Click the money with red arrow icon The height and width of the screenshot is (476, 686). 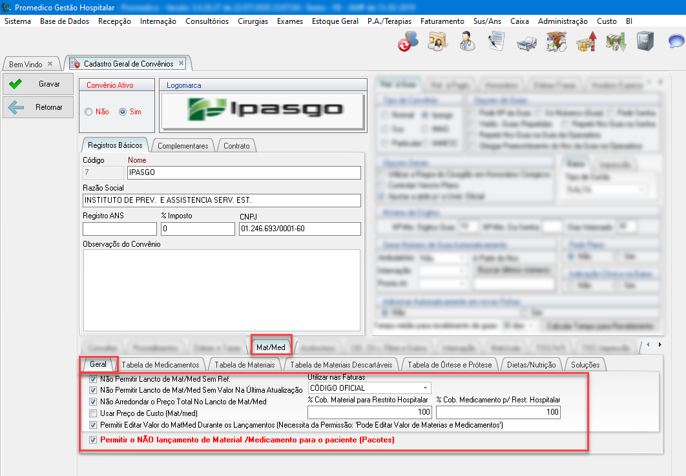[585, 41]
